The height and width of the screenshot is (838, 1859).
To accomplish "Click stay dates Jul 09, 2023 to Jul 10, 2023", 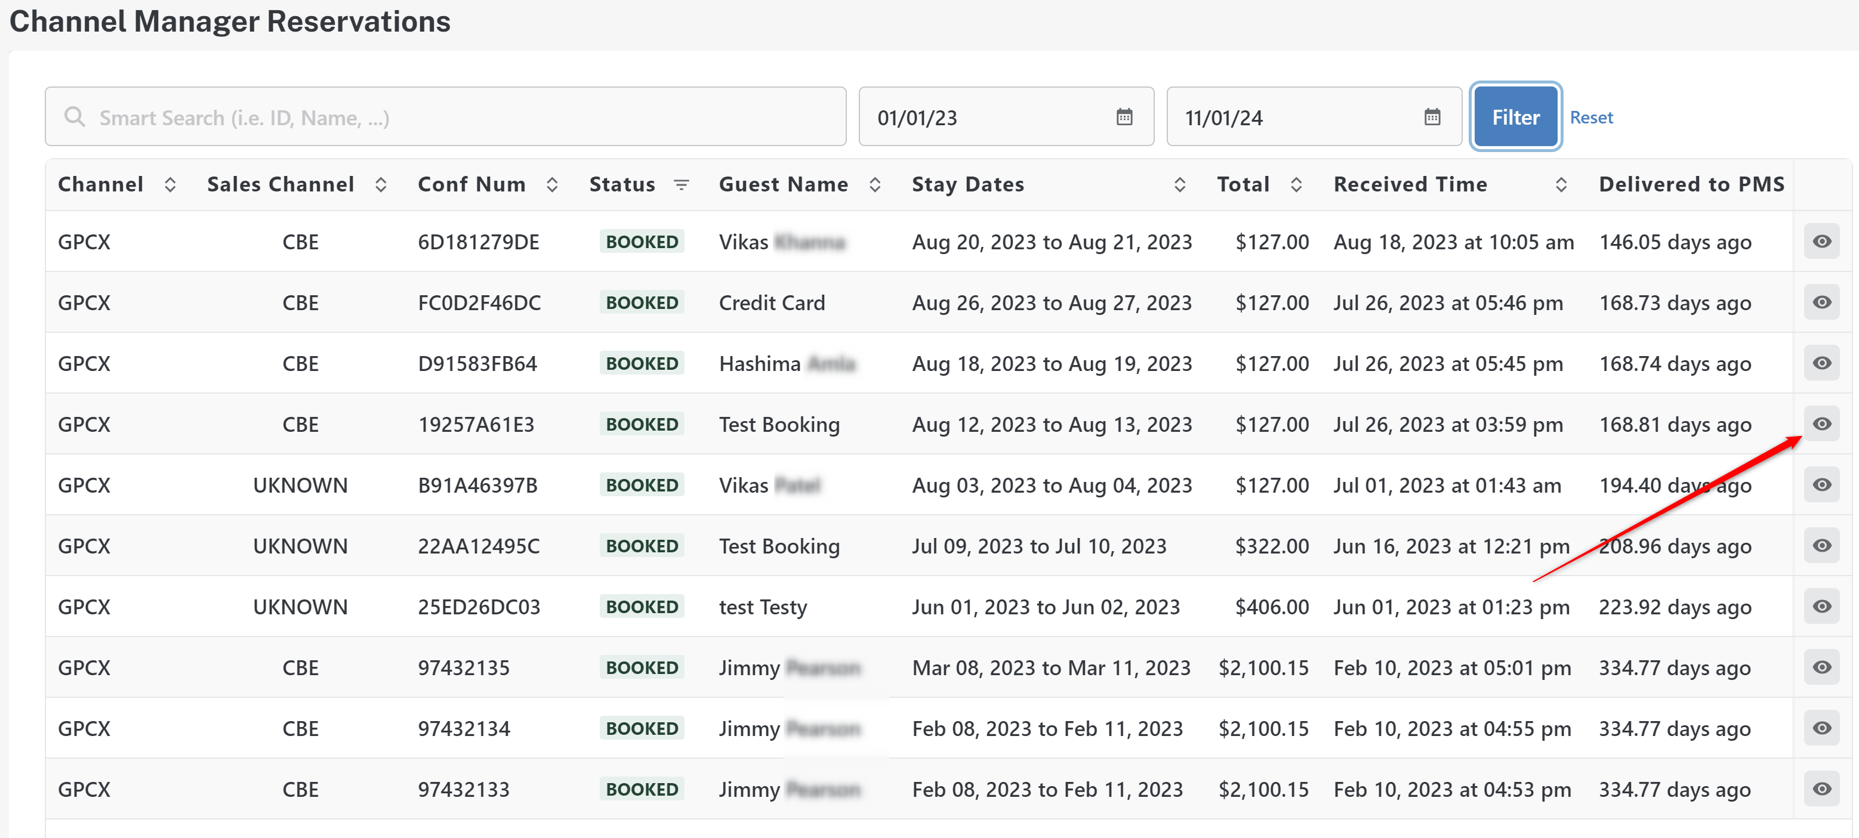I will 1039,546.
